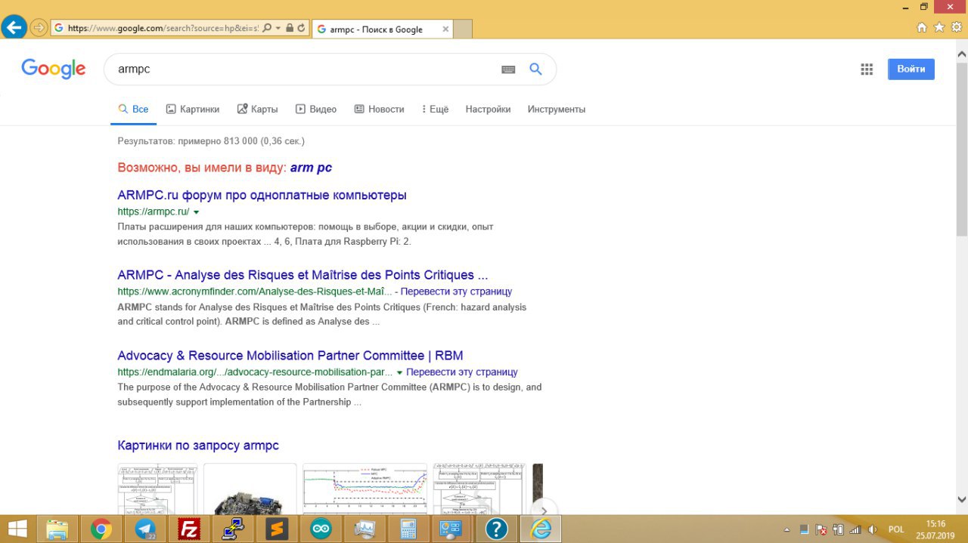
Task: Open 'Картинки по запросу armpc' link
Action: (x=198, y=446)
